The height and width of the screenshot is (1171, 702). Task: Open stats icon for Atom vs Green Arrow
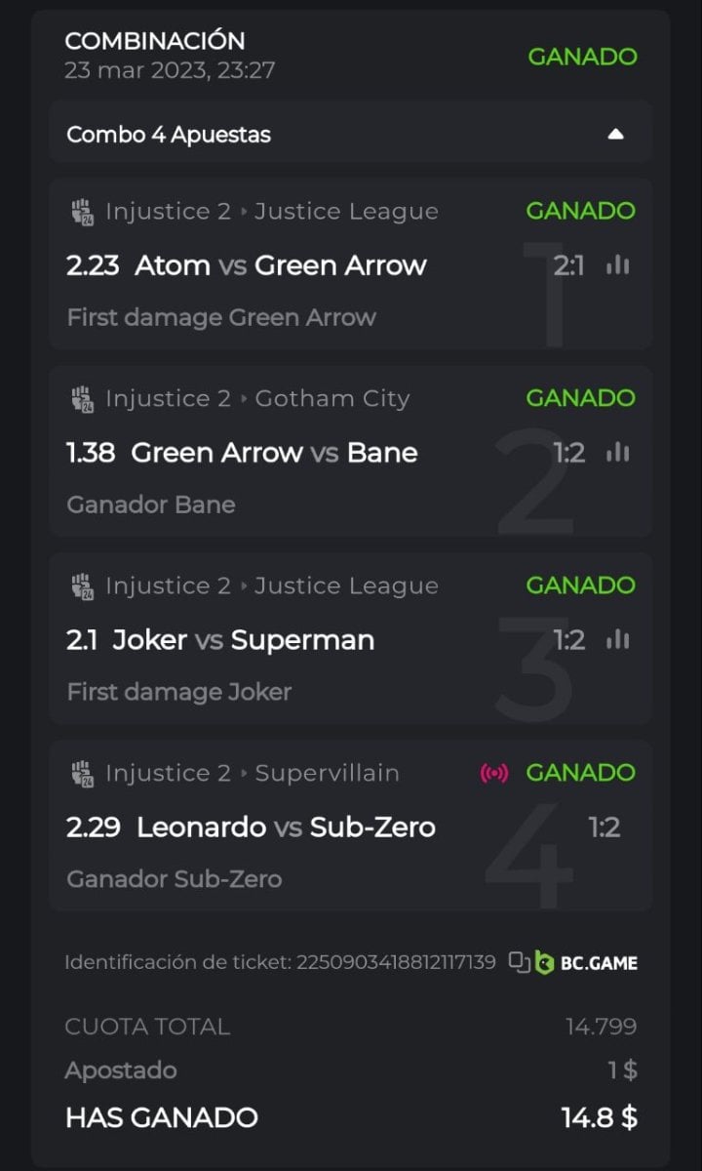click(617, 265)
